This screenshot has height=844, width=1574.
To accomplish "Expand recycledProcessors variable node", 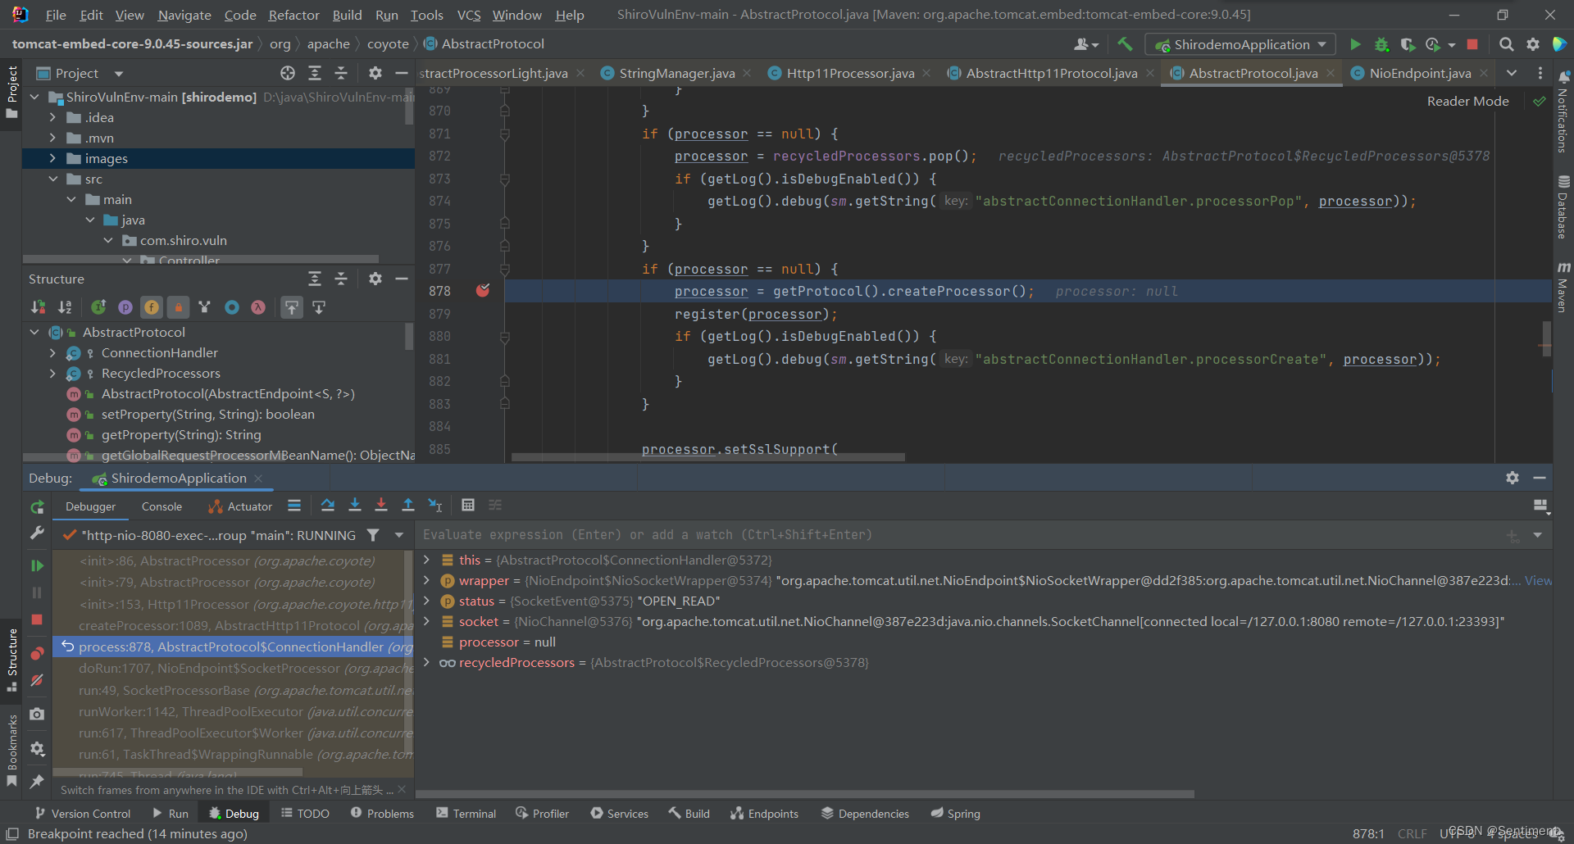I will [x=427, y=662].
